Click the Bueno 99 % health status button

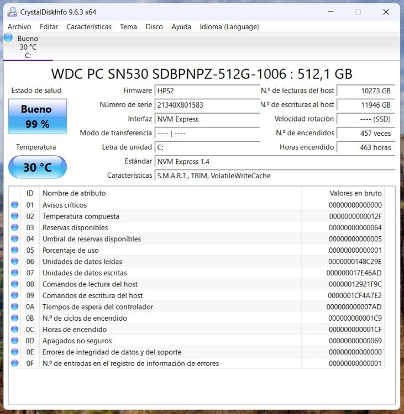coord(38,116)
